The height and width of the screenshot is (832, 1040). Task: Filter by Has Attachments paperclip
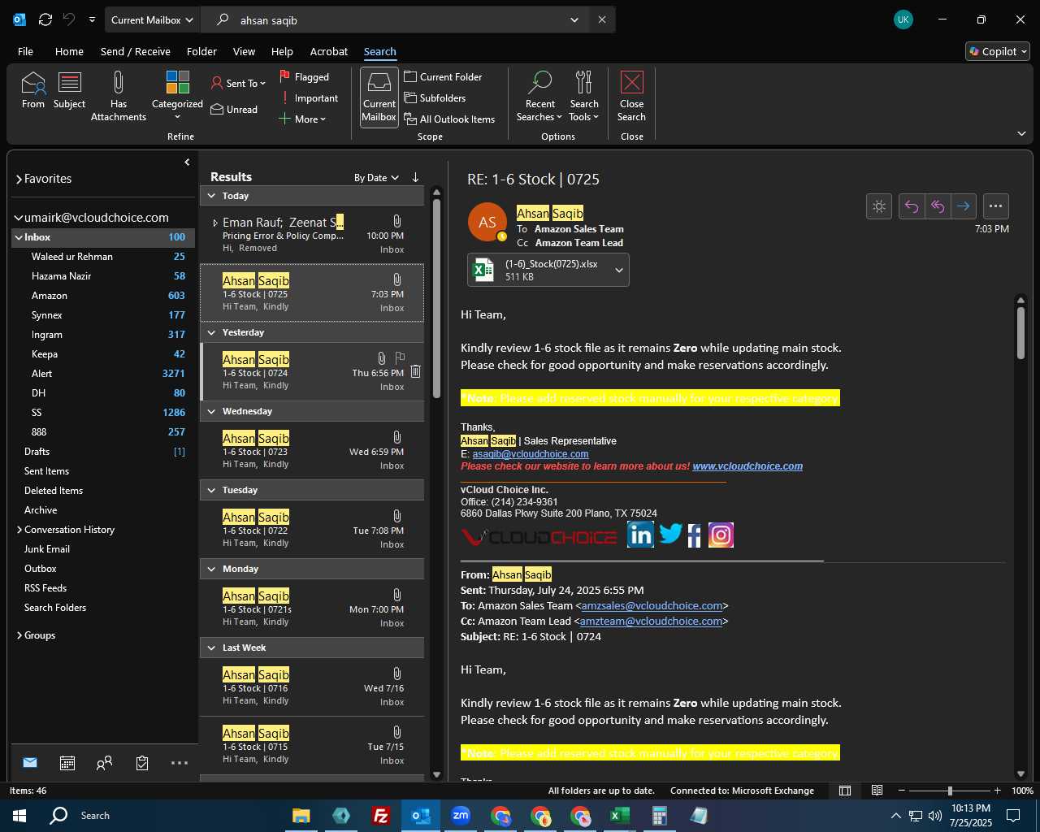click(119, 96)
